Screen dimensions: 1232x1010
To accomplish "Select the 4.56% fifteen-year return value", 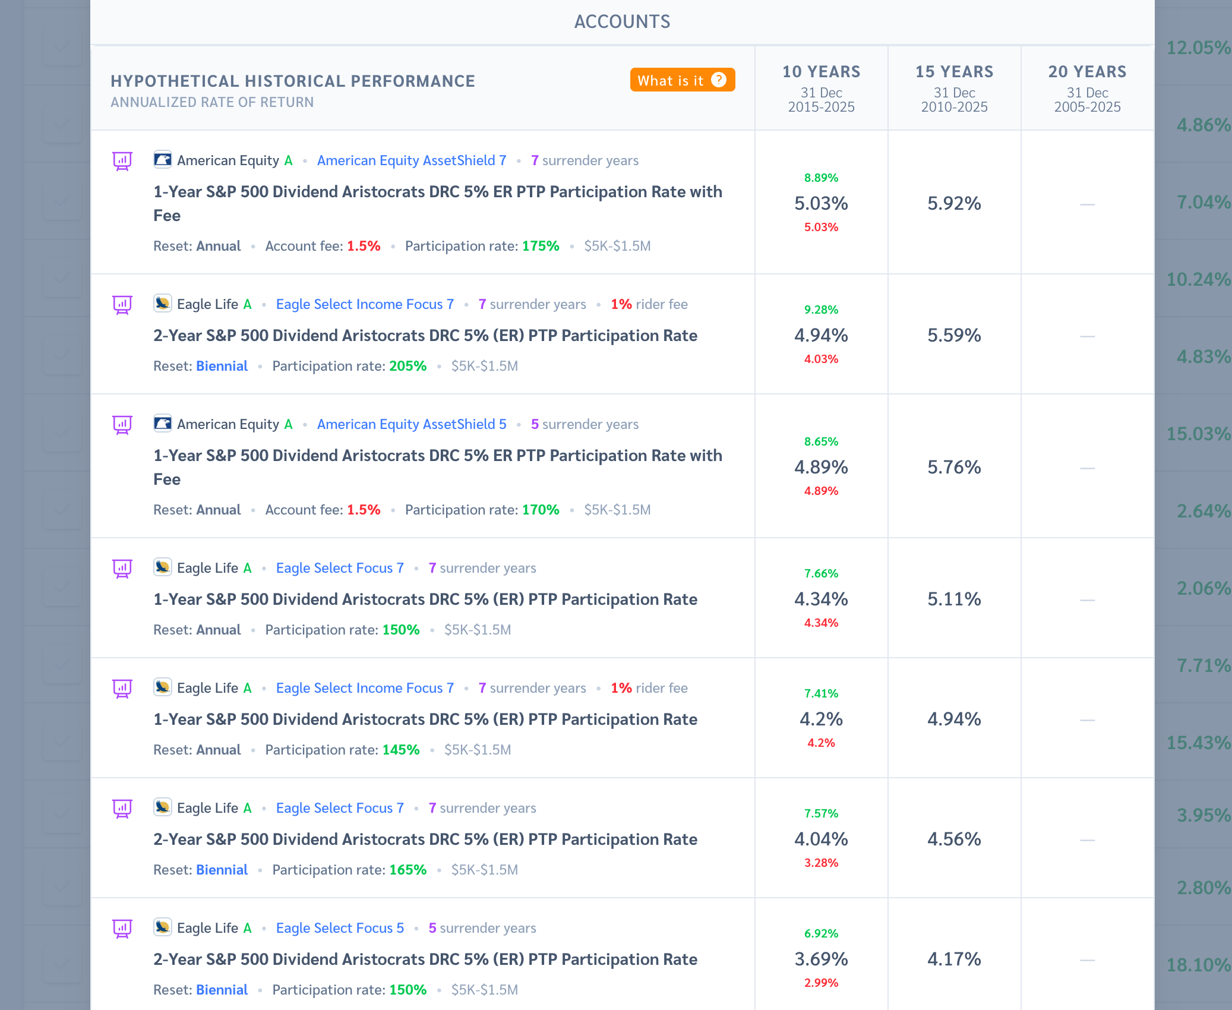I will pyautogui.click(x=955, y=839).
